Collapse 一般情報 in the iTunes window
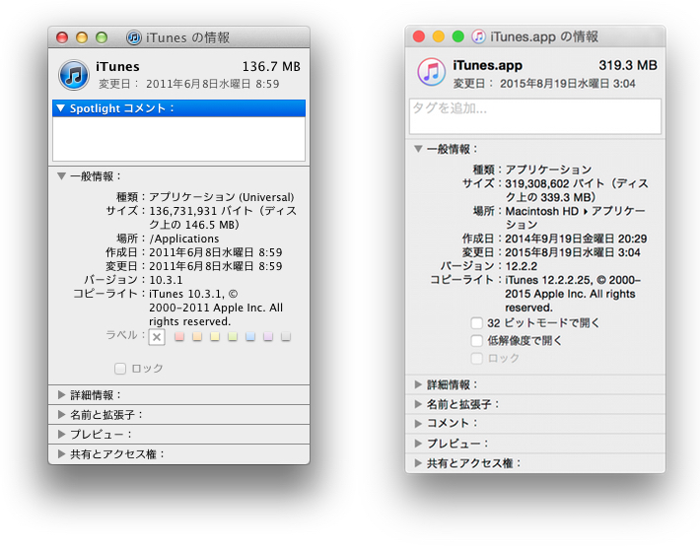The height and width of the screenshot is (550, 700). tap(61, 175)
